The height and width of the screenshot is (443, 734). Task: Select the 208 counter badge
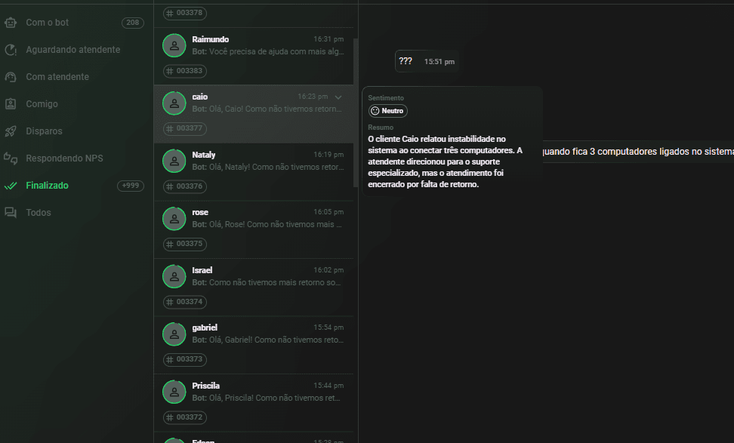click(132, 23)
